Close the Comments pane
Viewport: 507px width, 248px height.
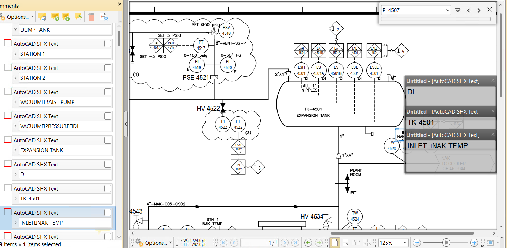point(120,4)
